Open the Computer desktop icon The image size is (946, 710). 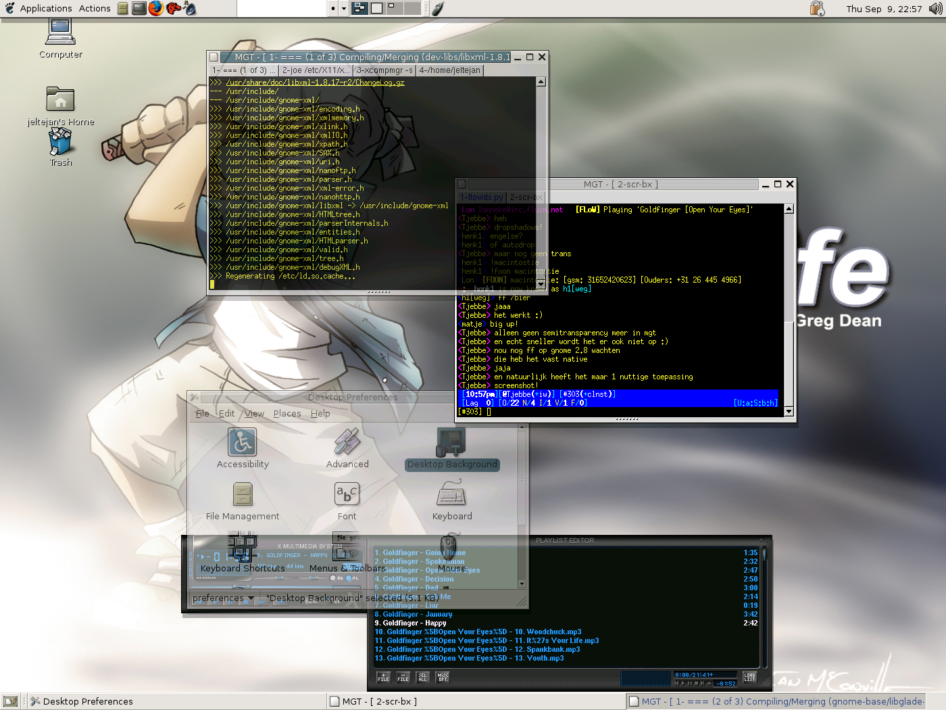click(60, 34)
